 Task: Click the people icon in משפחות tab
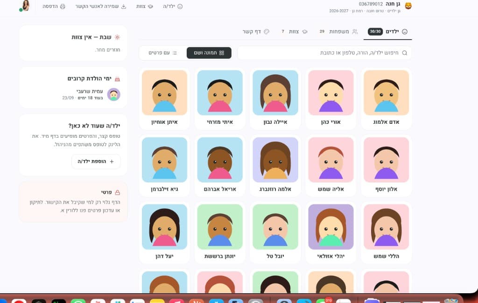[x=355, y=32]
